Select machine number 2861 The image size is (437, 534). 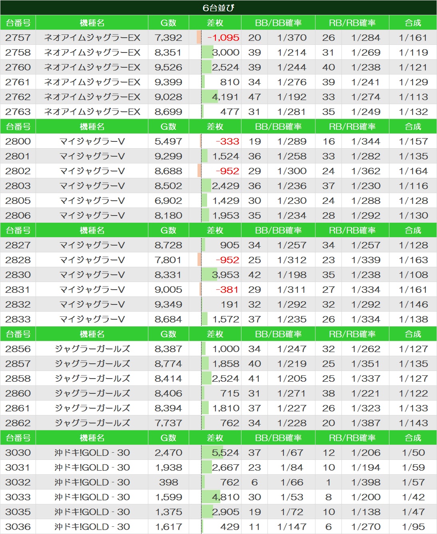click(18, 408)
